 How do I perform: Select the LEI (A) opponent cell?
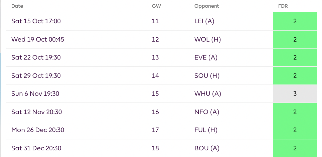point(204,21)
